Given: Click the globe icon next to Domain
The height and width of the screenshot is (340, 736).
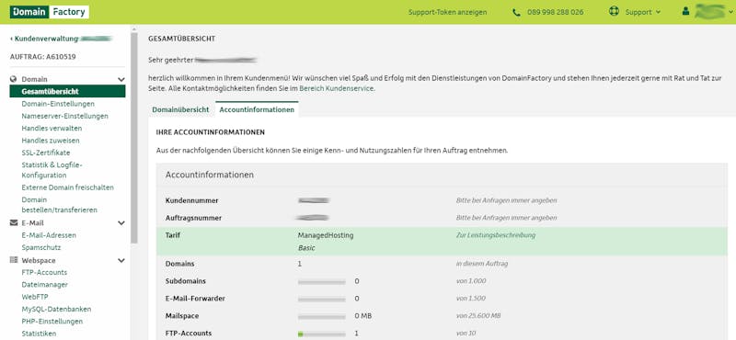Looking at the screenshot, I should [13, 79].
